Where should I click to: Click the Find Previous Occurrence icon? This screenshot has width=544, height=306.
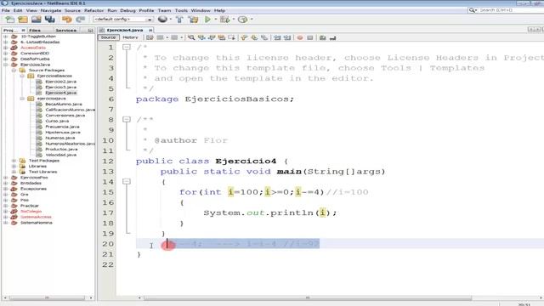tap(201, 37)
